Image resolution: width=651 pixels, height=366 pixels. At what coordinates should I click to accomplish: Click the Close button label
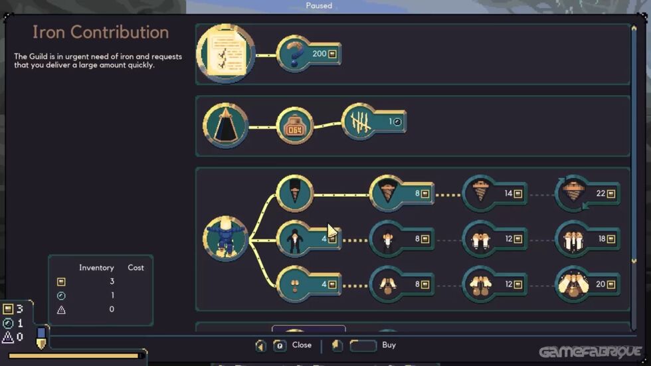coord(302,345)
